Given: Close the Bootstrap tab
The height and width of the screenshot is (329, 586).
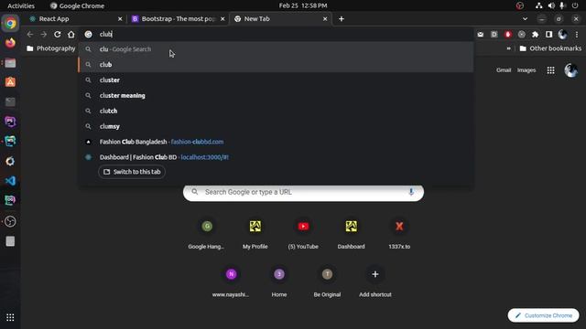Looking at the screenshot, I should pyautogui.click(x=222, y=18).
